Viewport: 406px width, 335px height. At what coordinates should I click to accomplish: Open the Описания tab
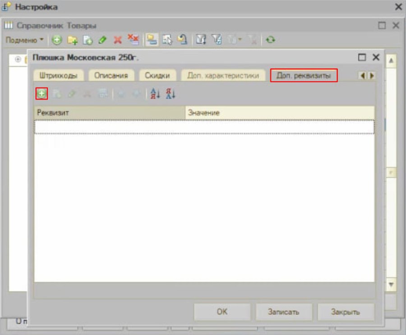111,75
